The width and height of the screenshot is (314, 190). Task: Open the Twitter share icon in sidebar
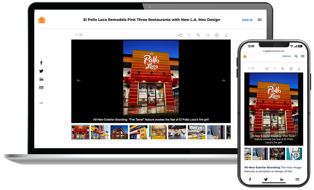coord(41,71)
